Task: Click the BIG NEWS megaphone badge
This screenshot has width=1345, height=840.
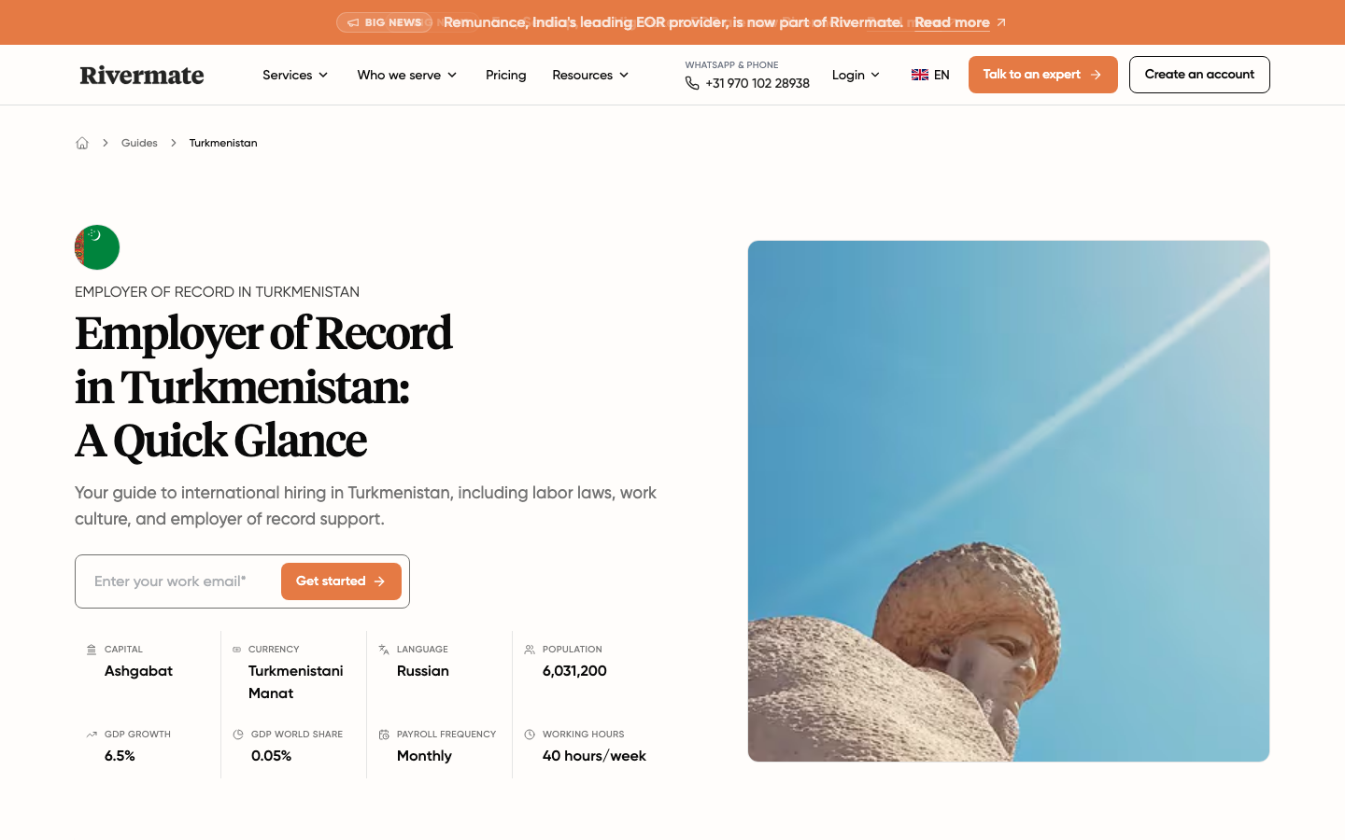Action: click(x=384, y=22)
